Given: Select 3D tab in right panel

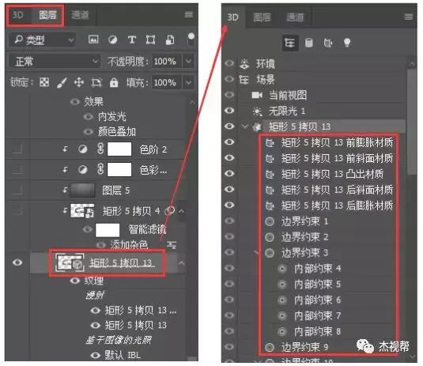Looking at the screenshot, I should point(232,17).
